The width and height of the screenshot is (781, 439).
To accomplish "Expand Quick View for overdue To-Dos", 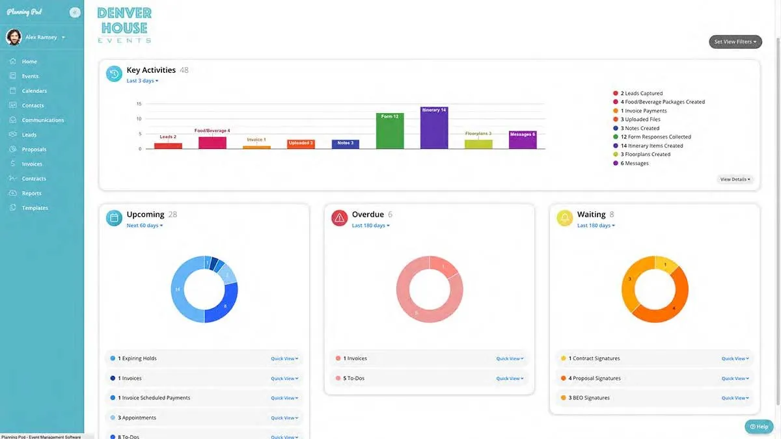I will [510, 379].
